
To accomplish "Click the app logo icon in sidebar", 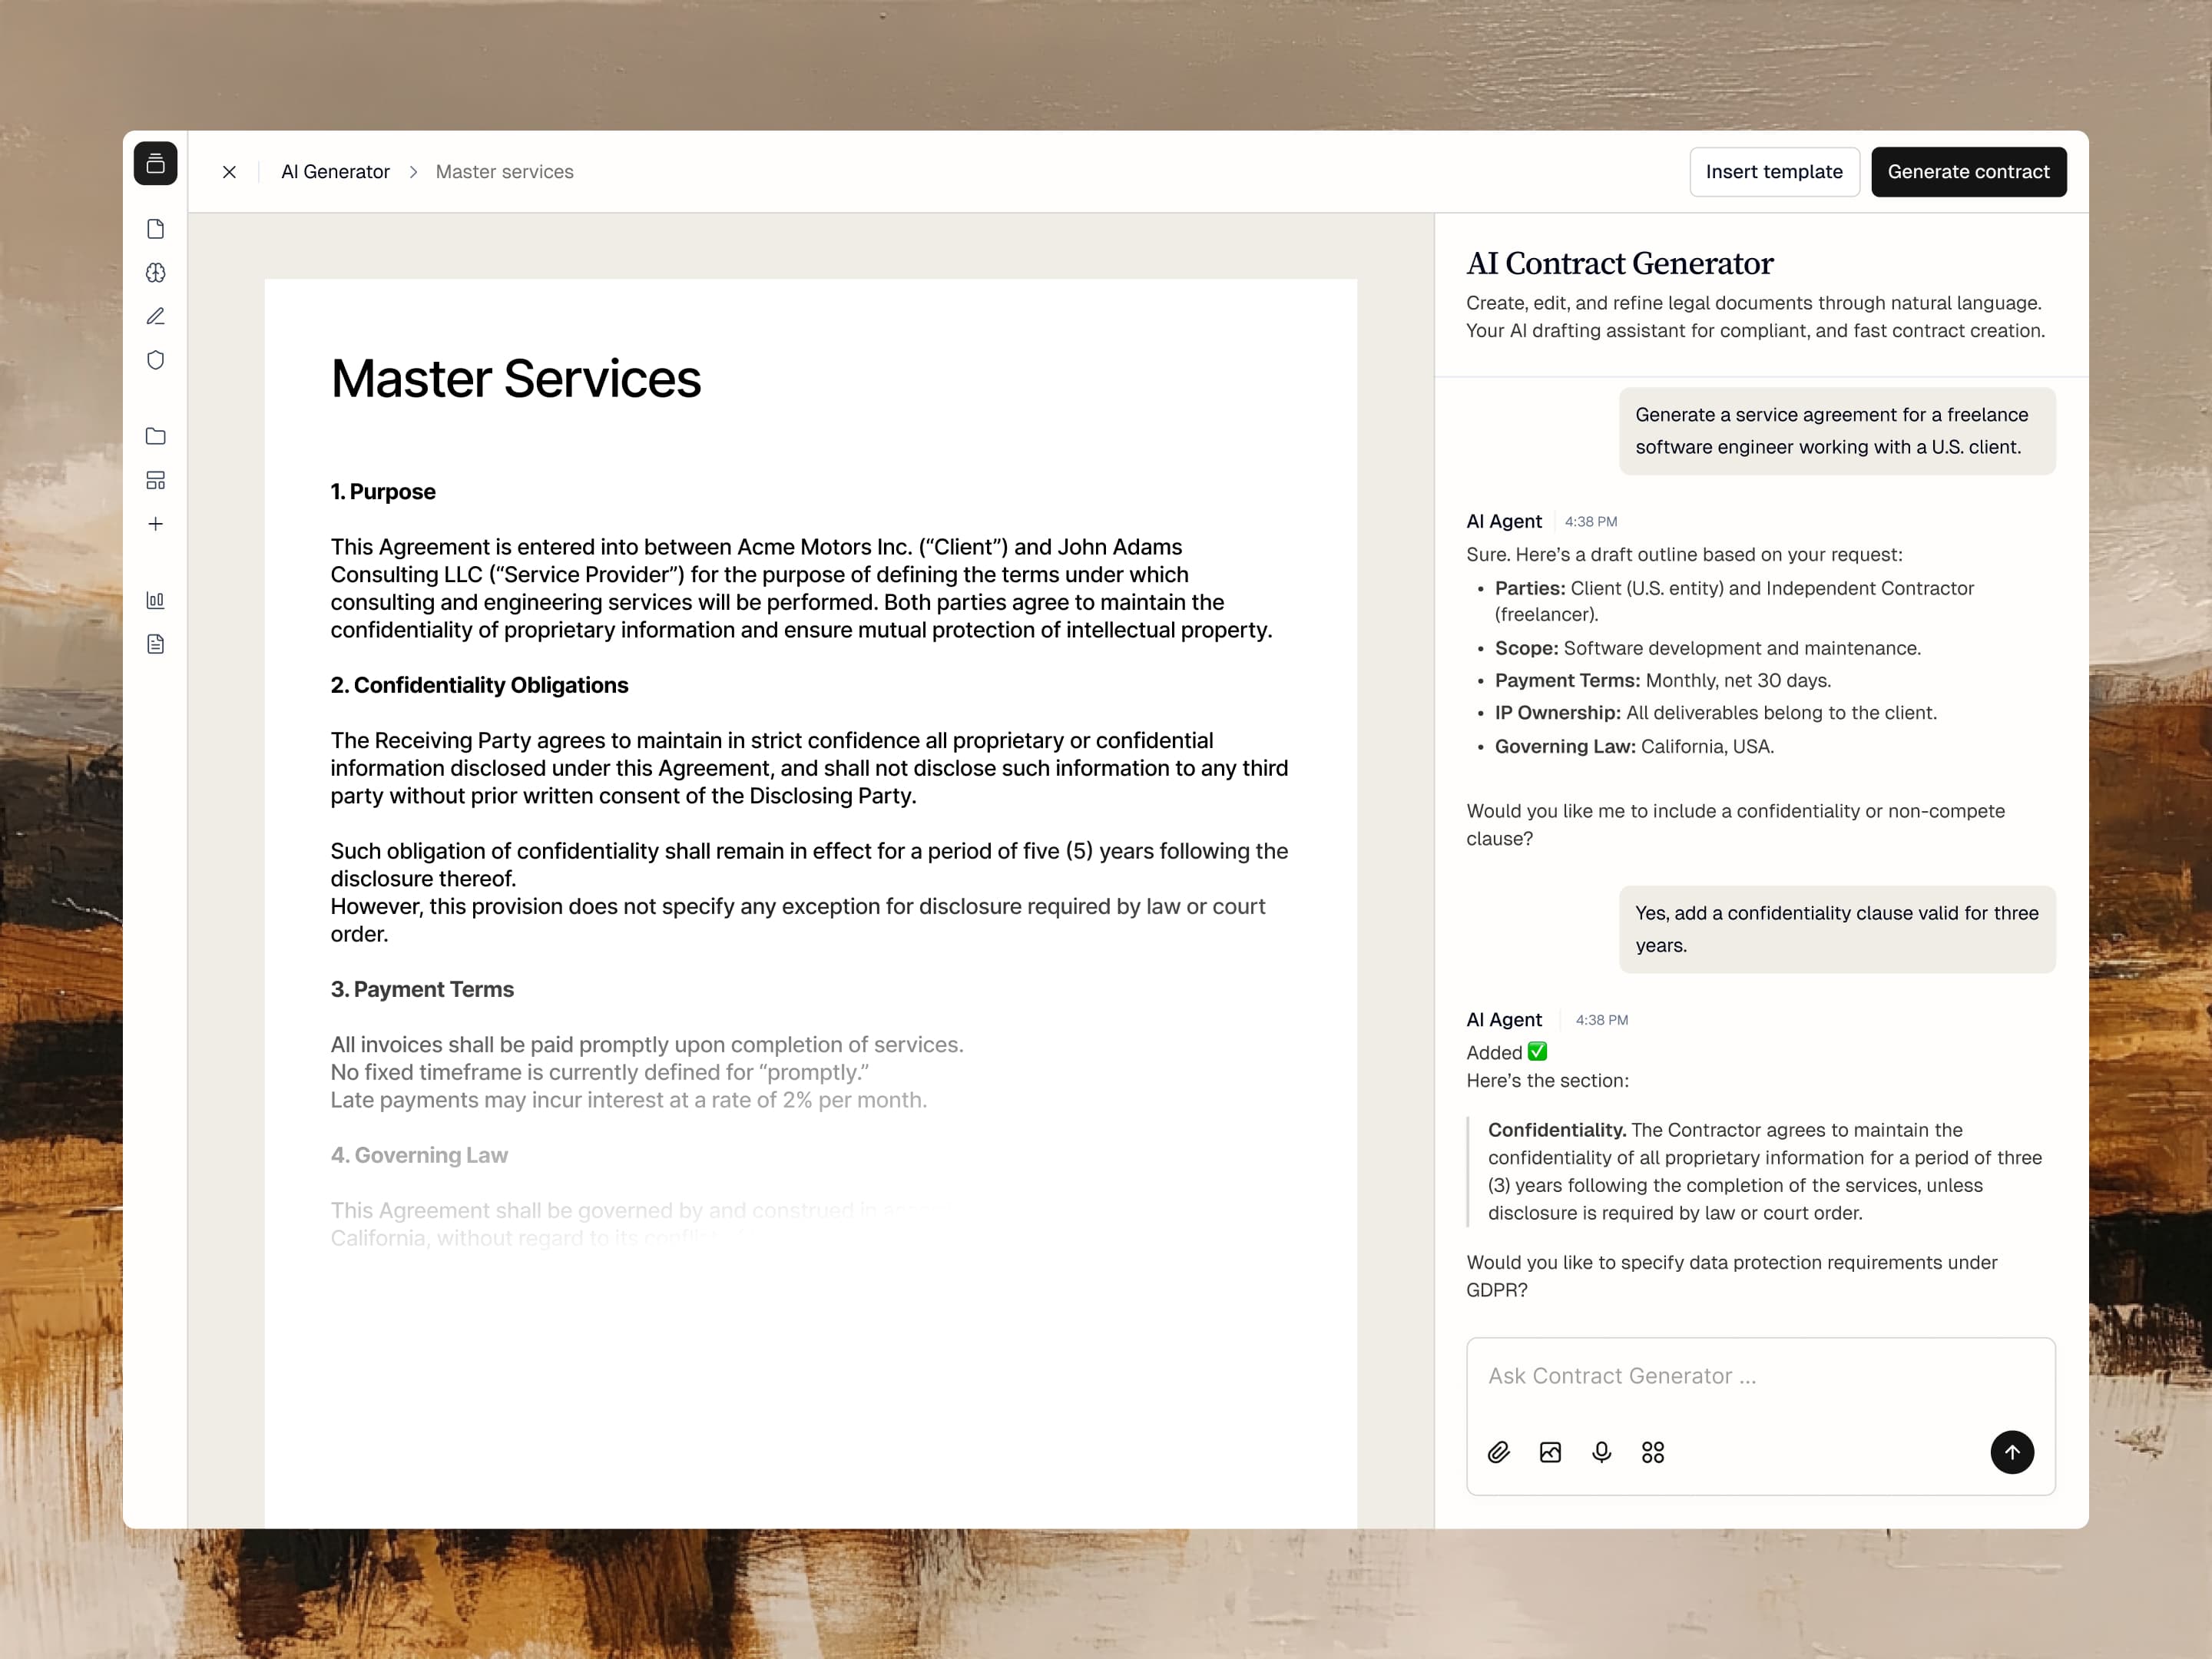I will point(155,164).
